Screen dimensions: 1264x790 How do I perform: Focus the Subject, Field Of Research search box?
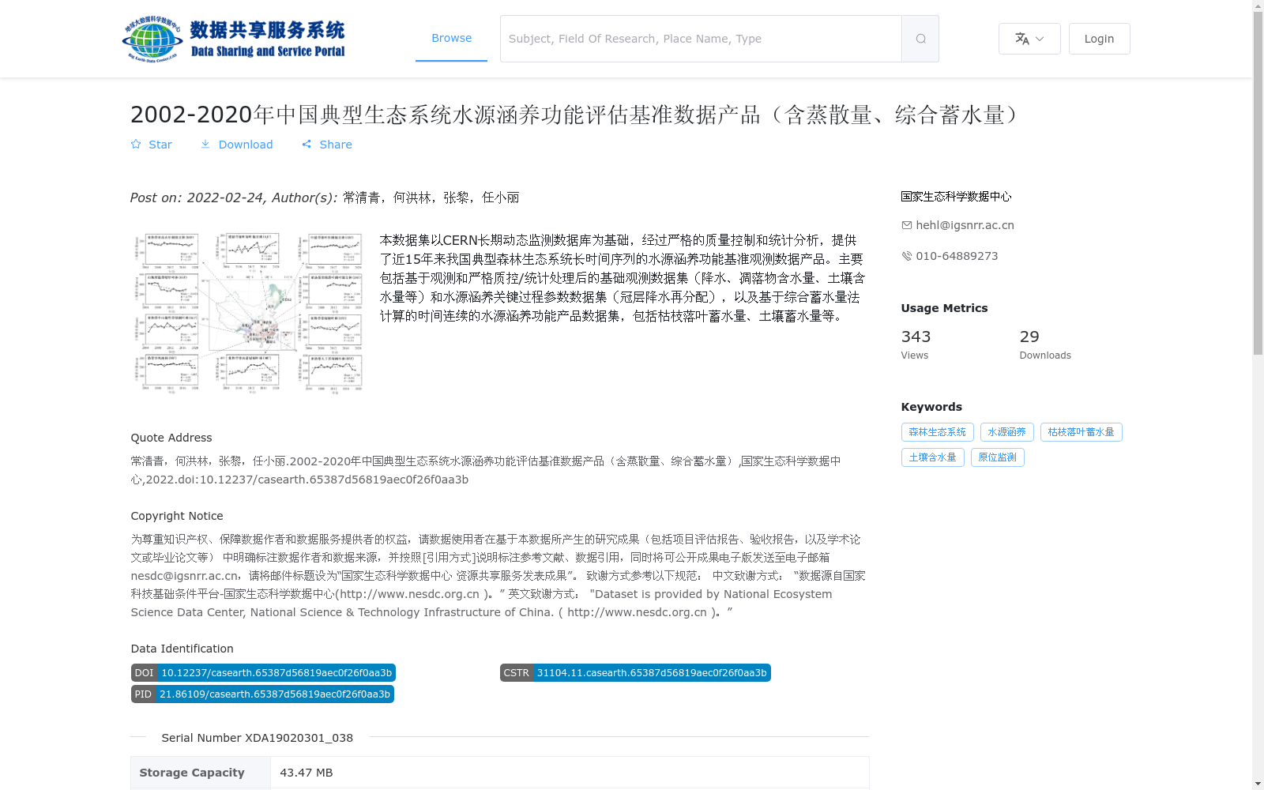(701, 39)
